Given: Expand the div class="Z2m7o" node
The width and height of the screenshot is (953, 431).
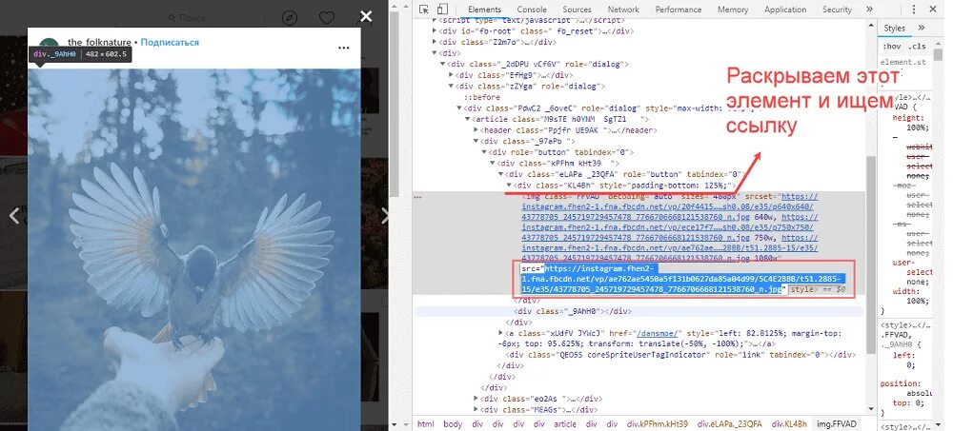Looking at the screenshot, I should click(x=434, y=43).
